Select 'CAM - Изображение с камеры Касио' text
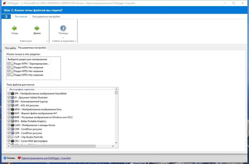The image size is (249, 164). [35, 125]
